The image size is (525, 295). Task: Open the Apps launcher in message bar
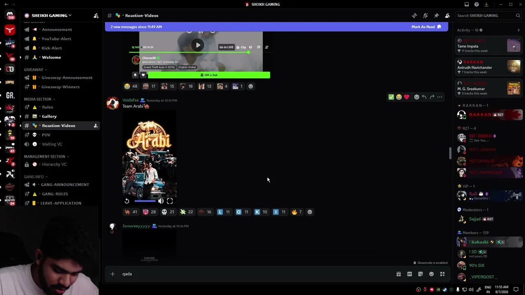(443, 274)
